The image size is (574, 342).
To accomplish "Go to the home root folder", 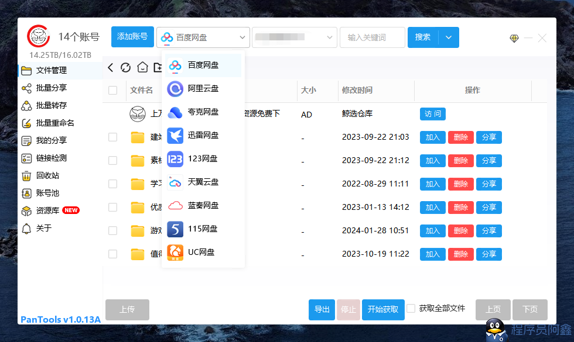I will point(142,68).
